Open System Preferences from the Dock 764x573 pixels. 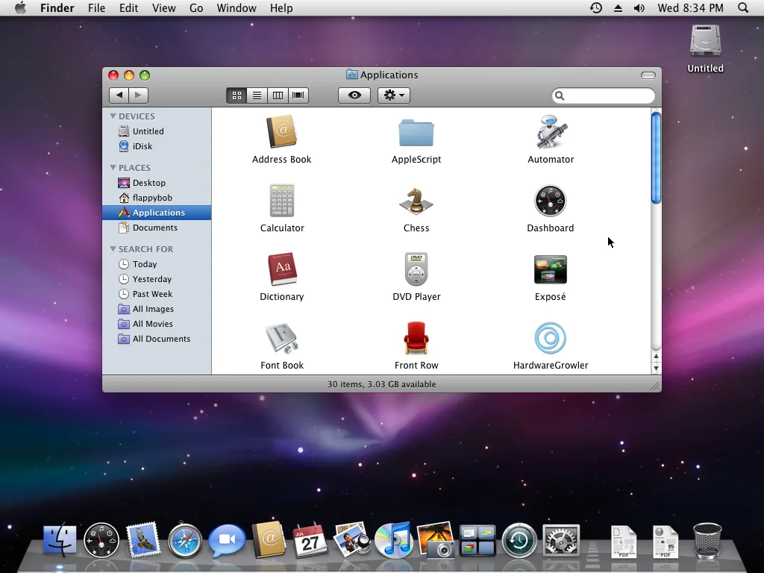click(561, 540)
